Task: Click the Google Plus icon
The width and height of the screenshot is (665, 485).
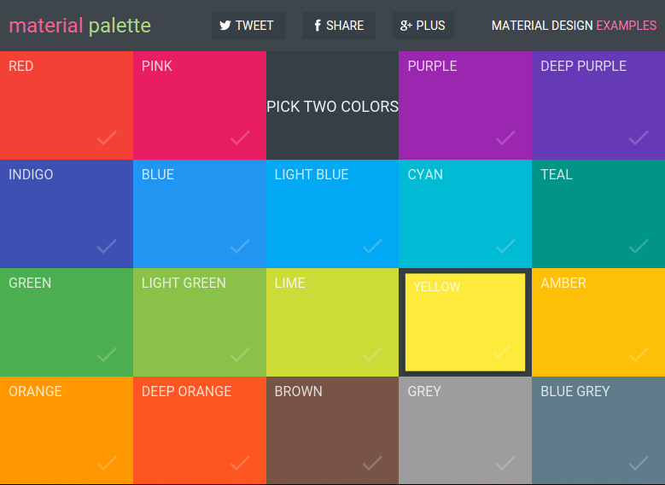Action: coord(406,26)
